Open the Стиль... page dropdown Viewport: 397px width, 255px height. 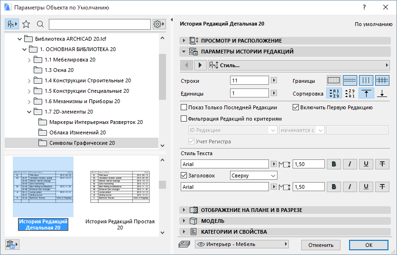(x=299, y=65)
